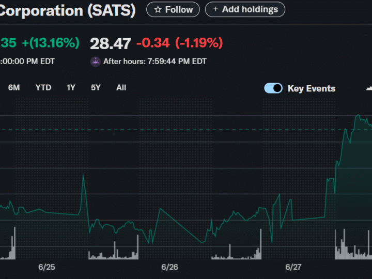
Task: Click the -0.34 price change value
Action: click(x=153, y=43)
